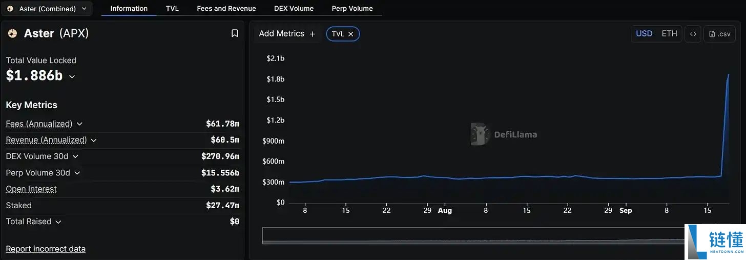Click the $60.5m revenue value
Image resolution: width=746 pixels, height=260 pixels.
[225, 140]
